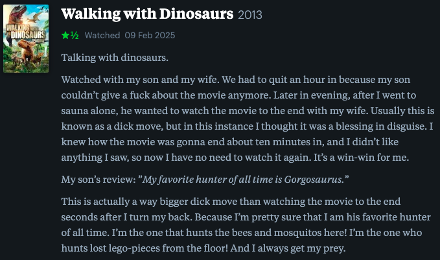Click the Walking with Dinosaurs film title
Viewport: 440px width, 260px height.
click(147, 14)
